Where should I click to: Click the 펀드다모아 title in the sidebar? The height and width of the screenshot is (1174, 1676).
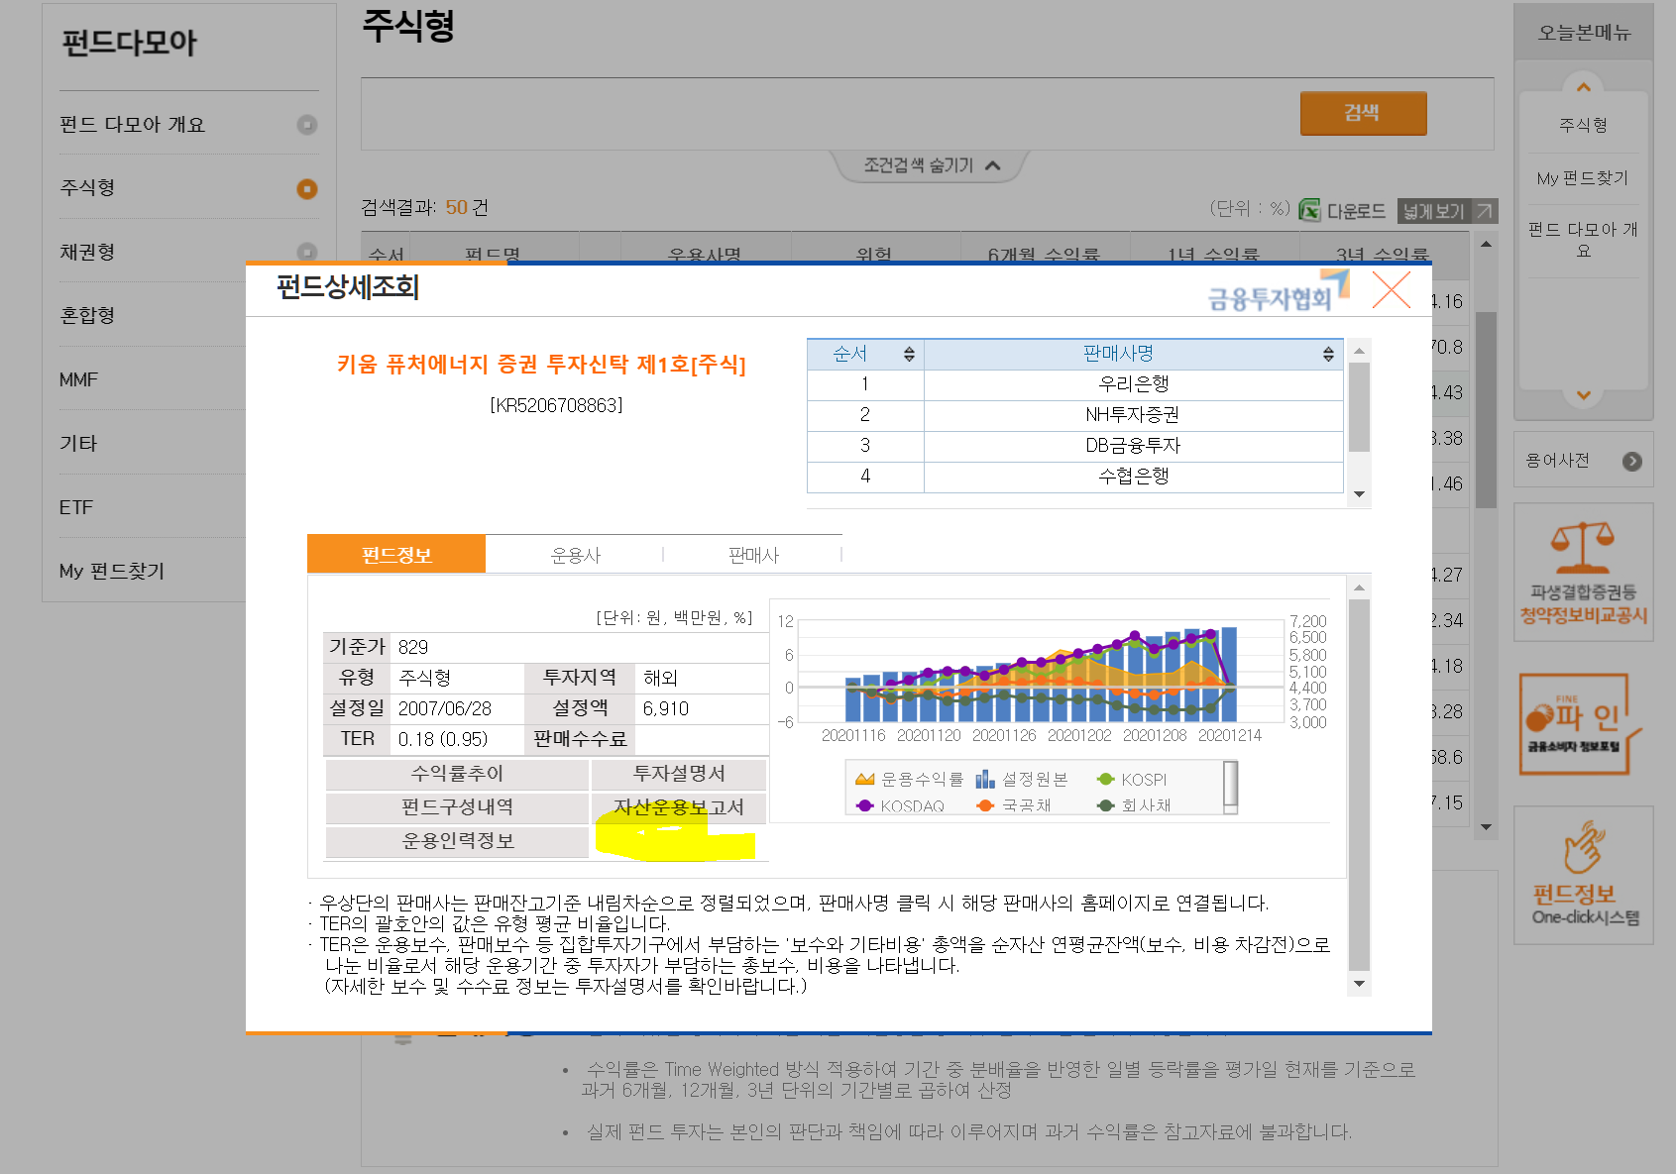coord(130,43)
